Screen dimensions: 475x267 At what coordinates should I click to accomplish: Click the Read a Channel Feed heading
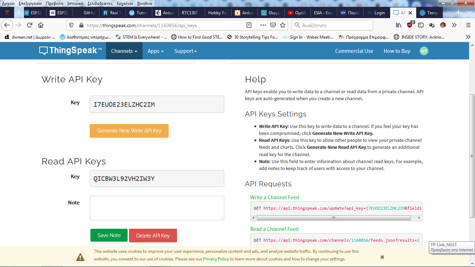tap(274, 229)
